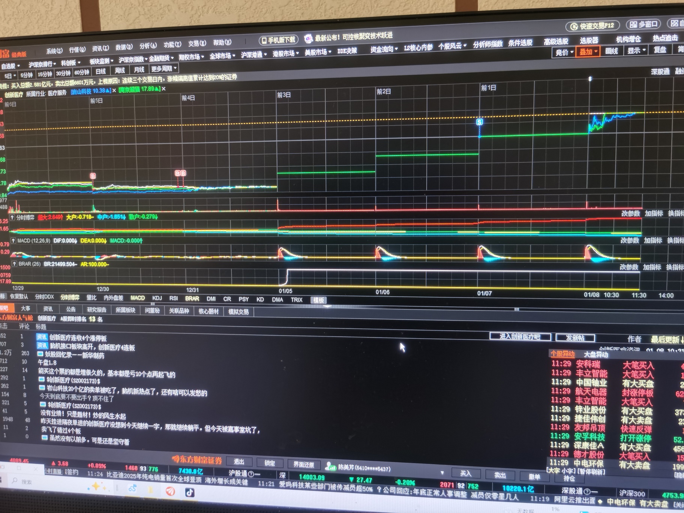Screen dimensions: 684x513
Task: Open the 行情(Q) menu
Action: [77, 50]
